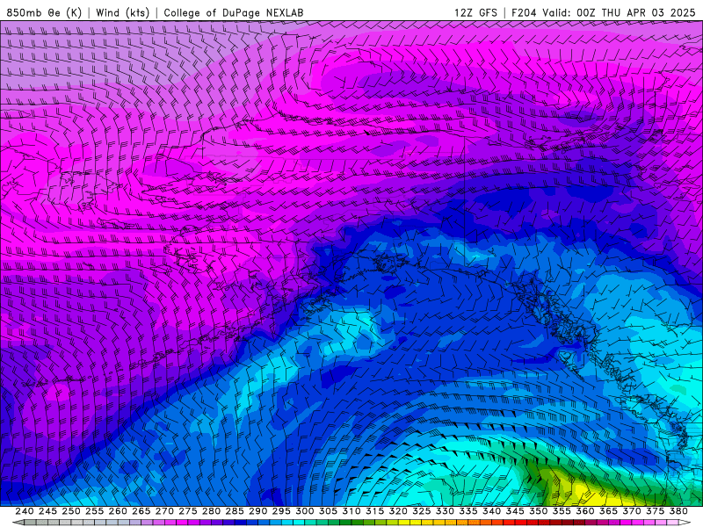Click the 255 color scale label
This screenshot has width=703, height=527.
point(94,511)
